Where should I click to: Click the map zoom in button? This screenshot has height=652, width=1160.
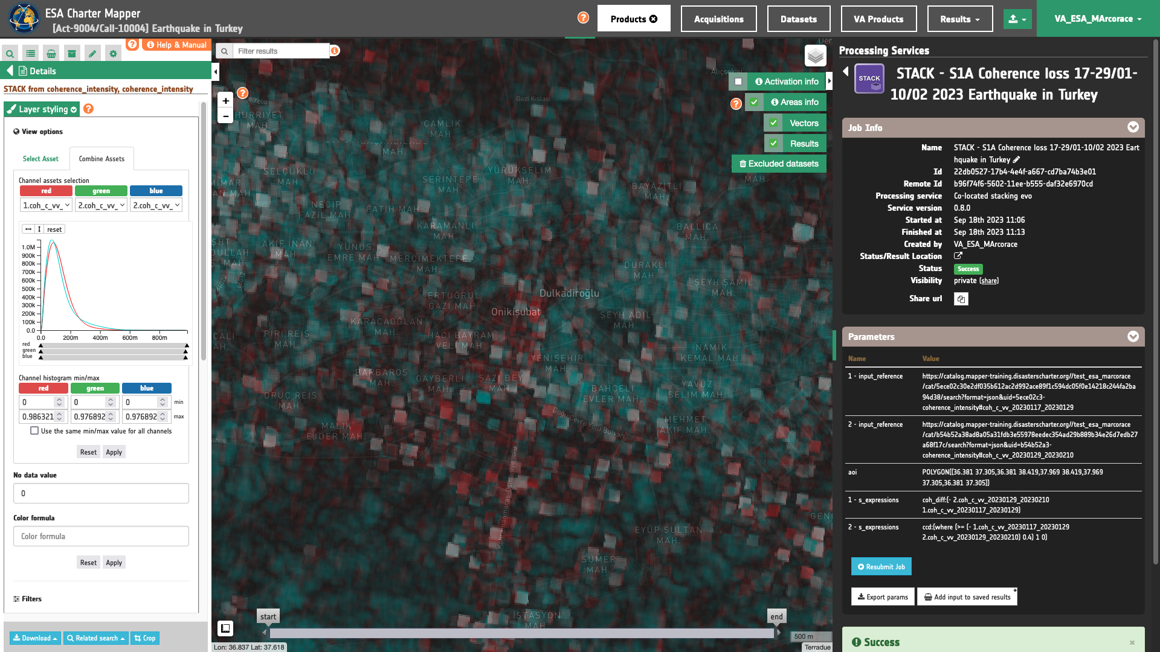tap(225, 101)
